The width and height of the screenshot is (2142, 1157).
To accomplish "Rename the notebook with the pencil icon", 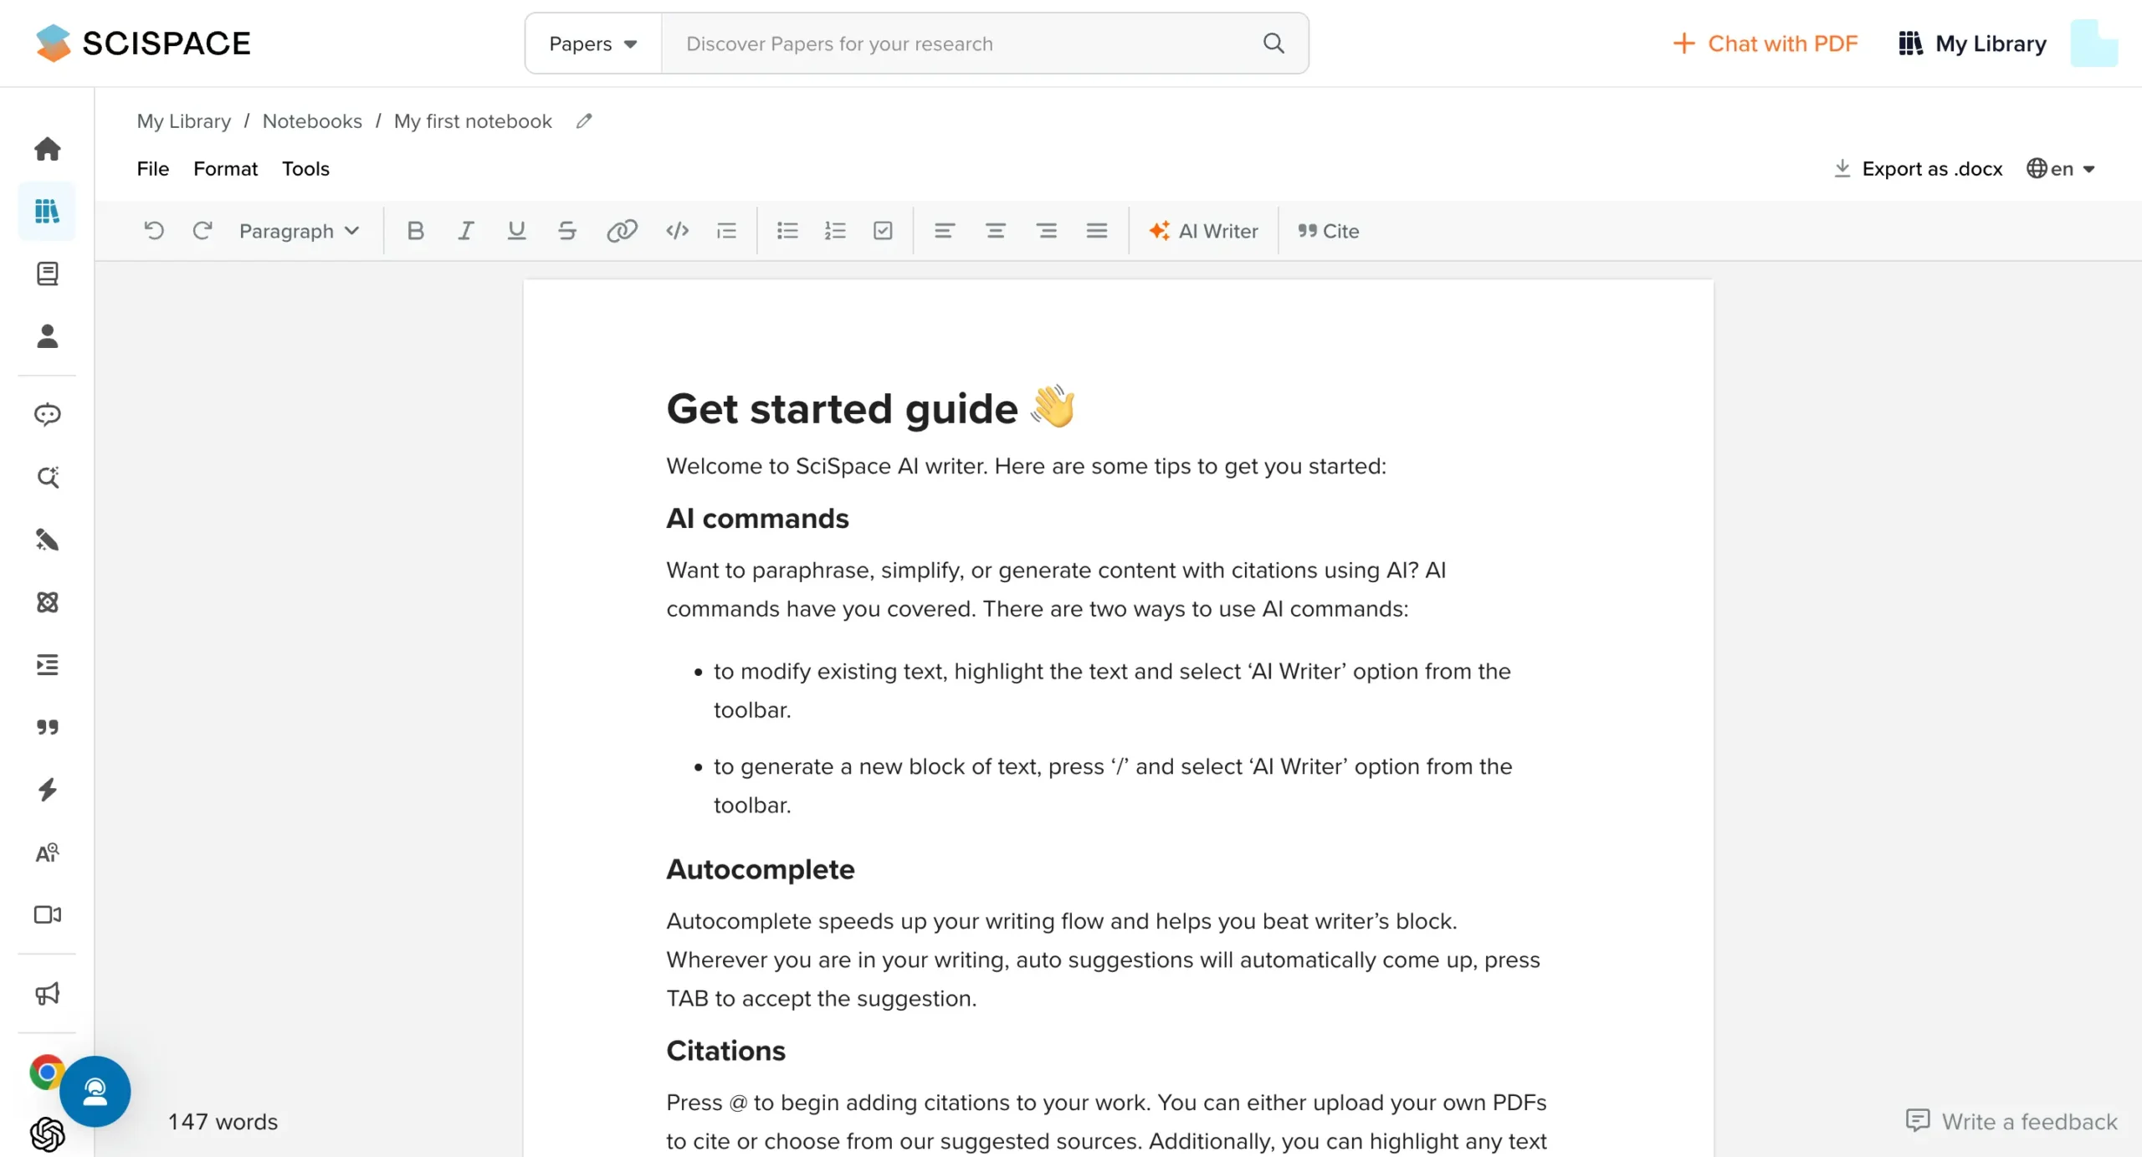I will click(584, 121).
